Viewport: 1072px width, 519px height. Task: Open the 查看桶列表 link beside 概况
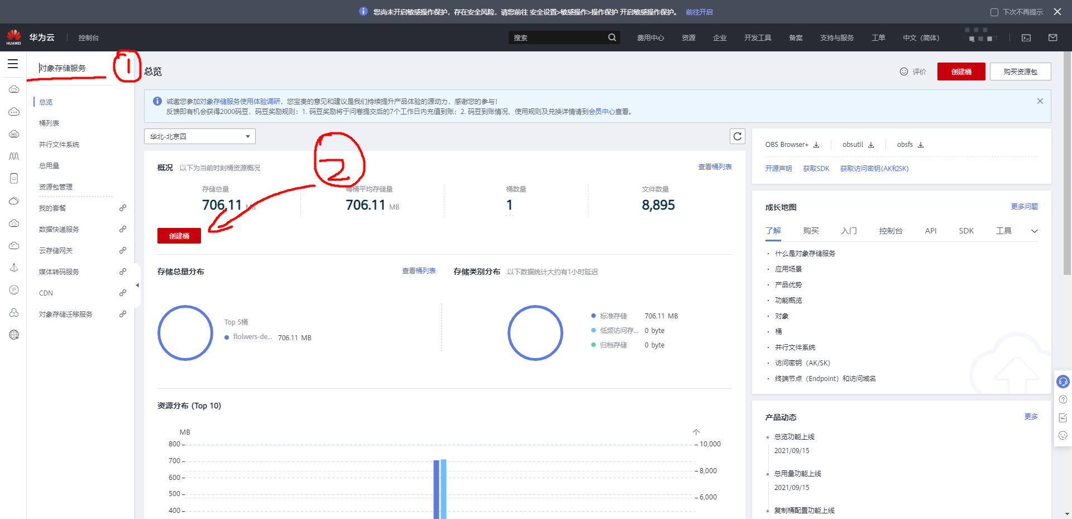point(715,167)
